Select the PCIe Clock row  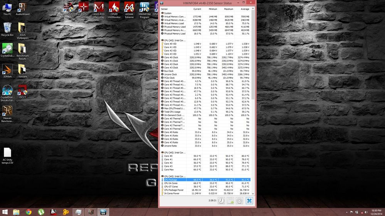(x=205, y=78)
